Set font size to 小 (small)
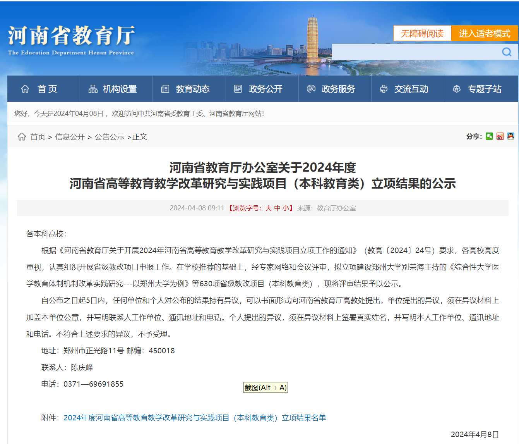This screenshot has height=444, width=519. [x=286, y=208]
